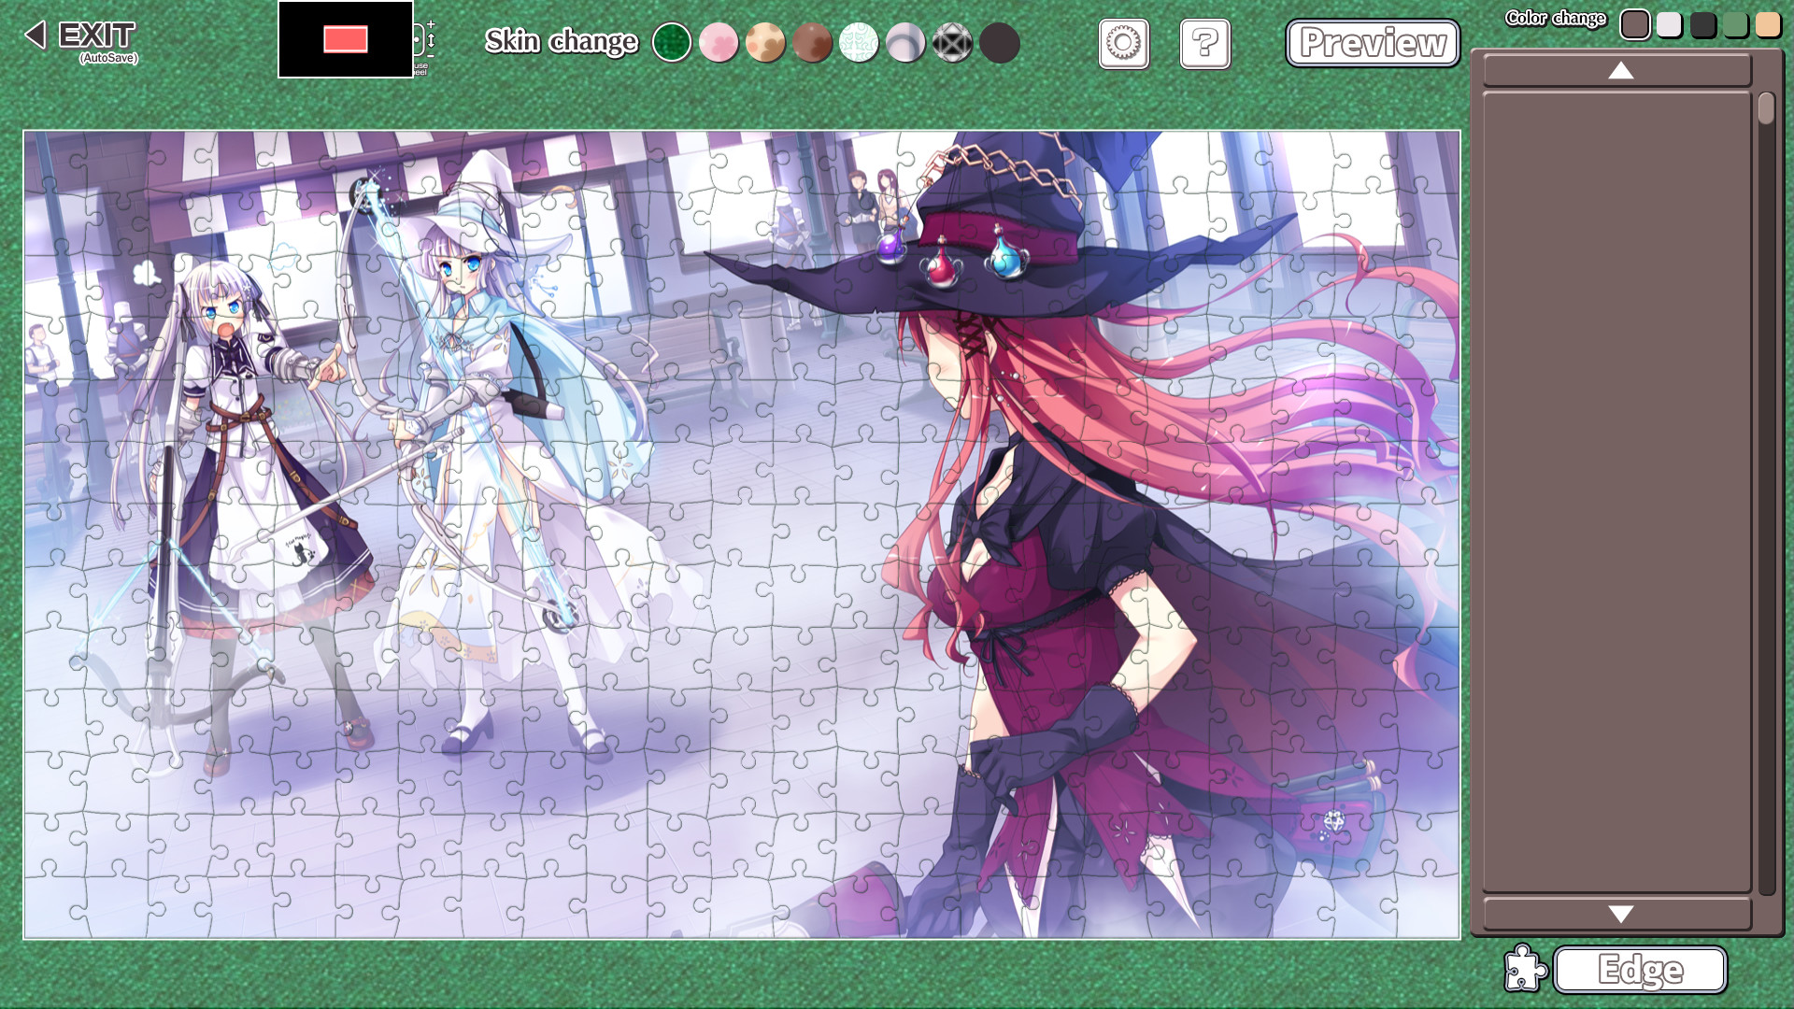Select the pink skin for puzzle pieces

719,43
